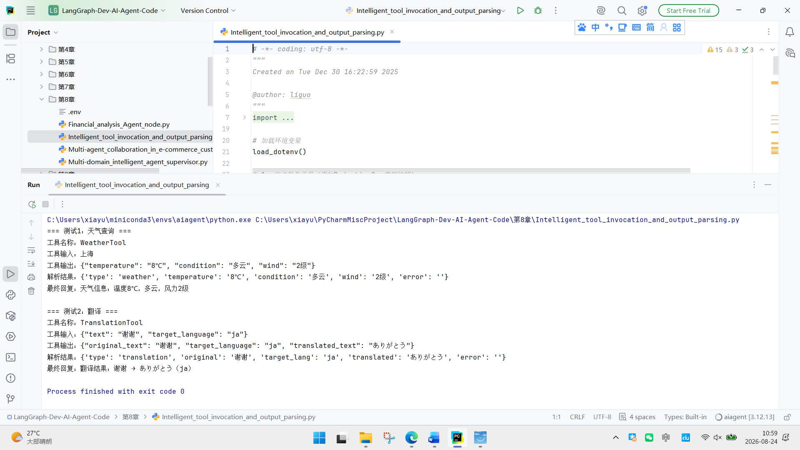Viewport: 800px width, 450px height.
Task: Go to the next highlighted error arrow
Action: (x=772, y=50)
